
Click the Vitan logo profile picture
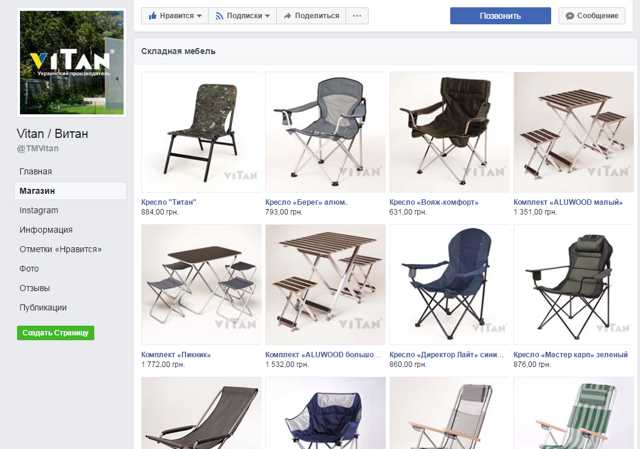tap(72, 63)
